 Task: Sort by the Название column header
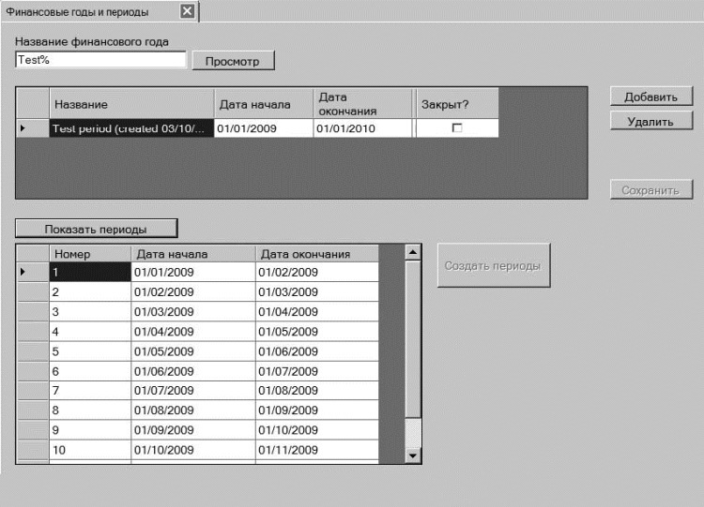point(131,104)
